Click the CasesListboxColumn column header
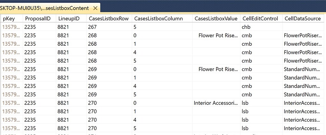Viewport: 326px width, 135px height. [159, 18]
